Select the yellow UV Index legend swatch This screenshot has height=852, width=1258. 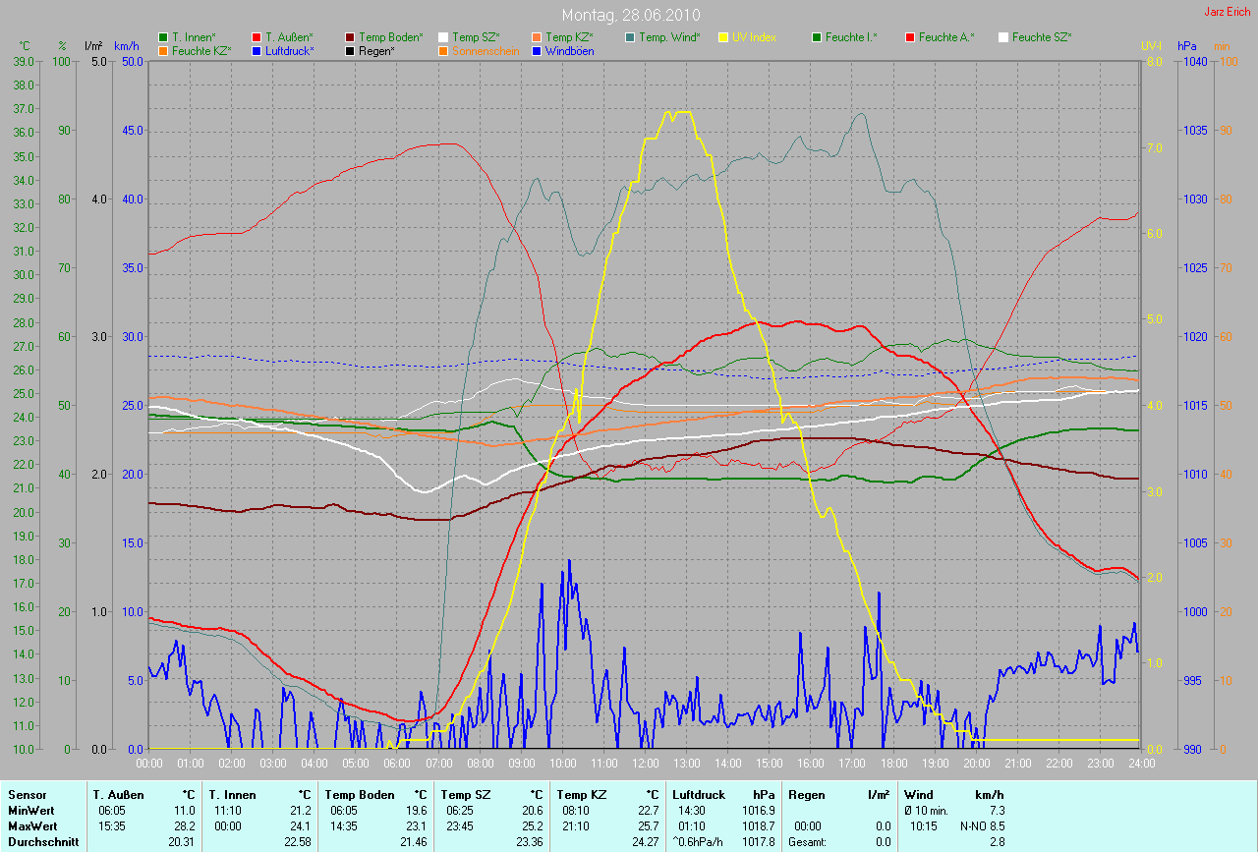pos(723,37)
